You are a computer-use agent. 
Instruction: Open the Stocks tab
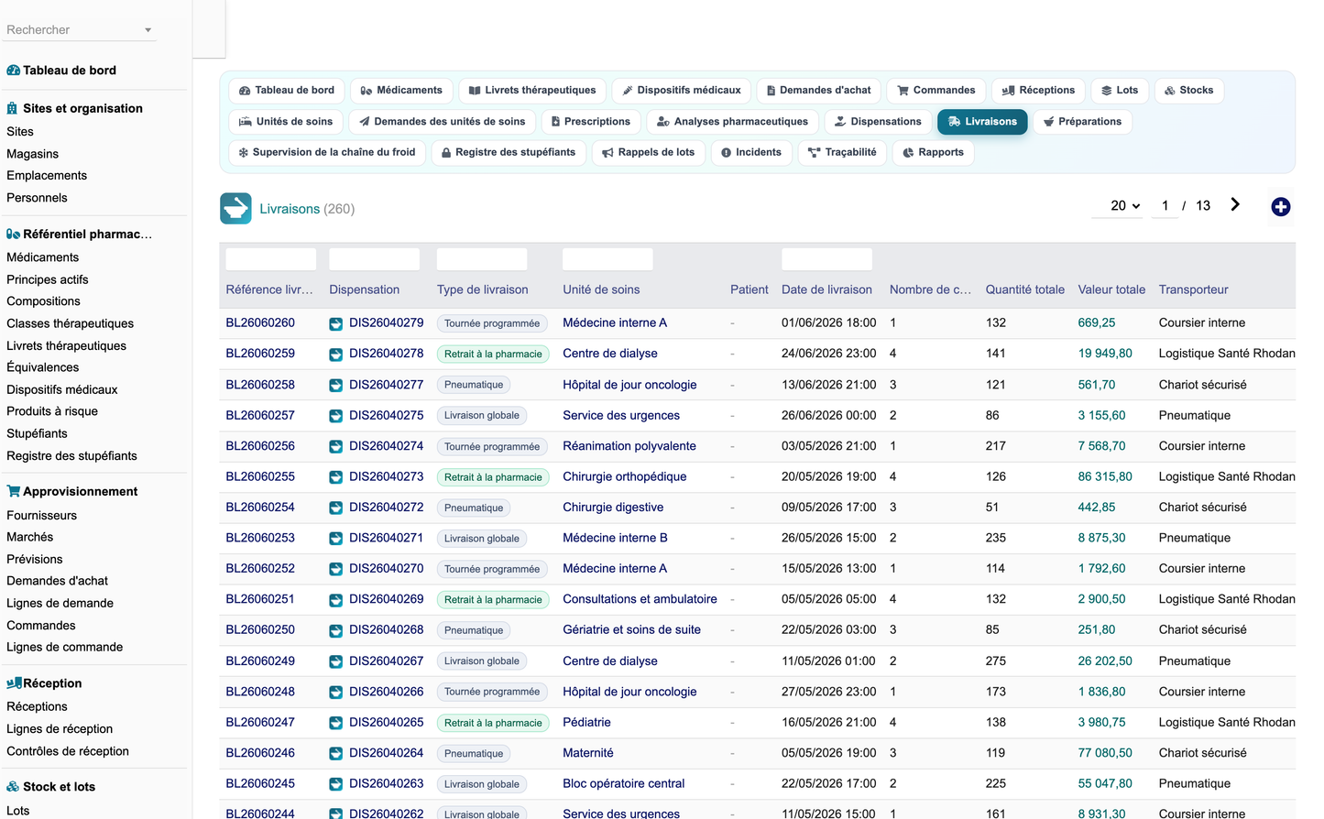(1189, 91)
